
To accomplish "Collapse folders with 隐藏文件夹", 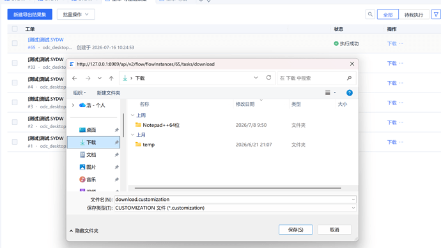I will [84, 231].
